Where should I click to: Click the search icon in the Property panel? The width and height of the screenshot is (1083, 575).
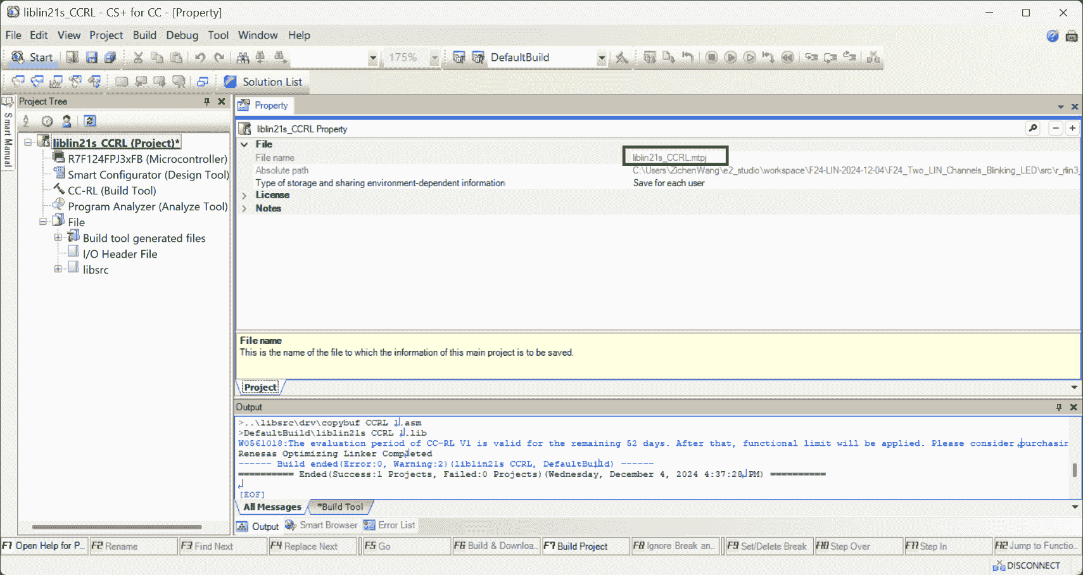1033,129
